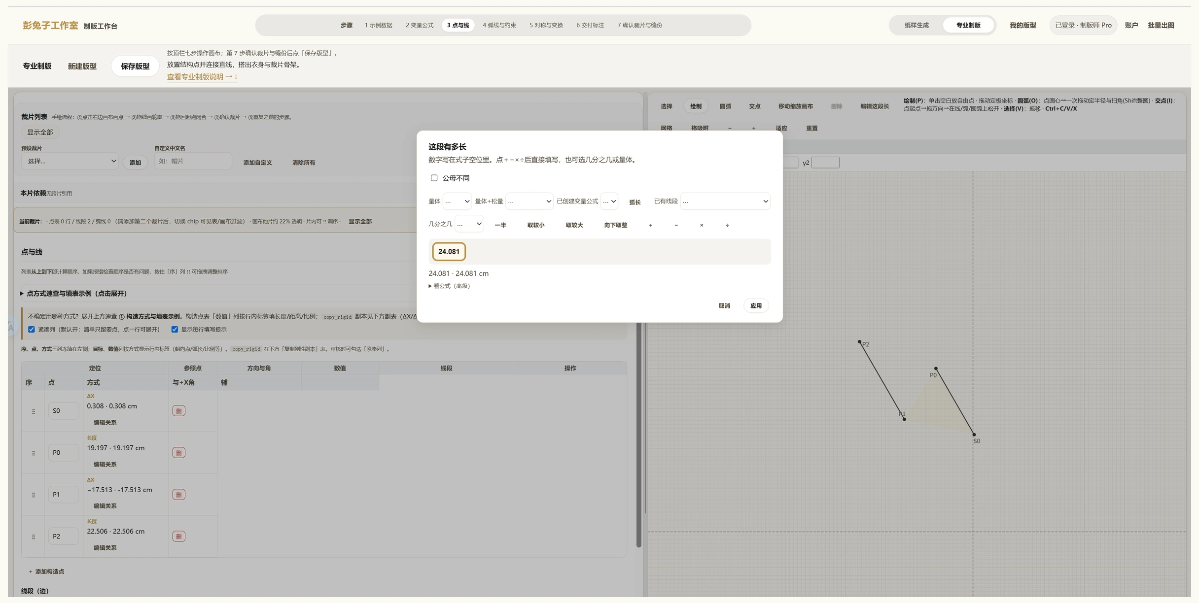The image size is (1199, 603).
Task: Grab the drag handle of row P2
Action: coord(34,537)
